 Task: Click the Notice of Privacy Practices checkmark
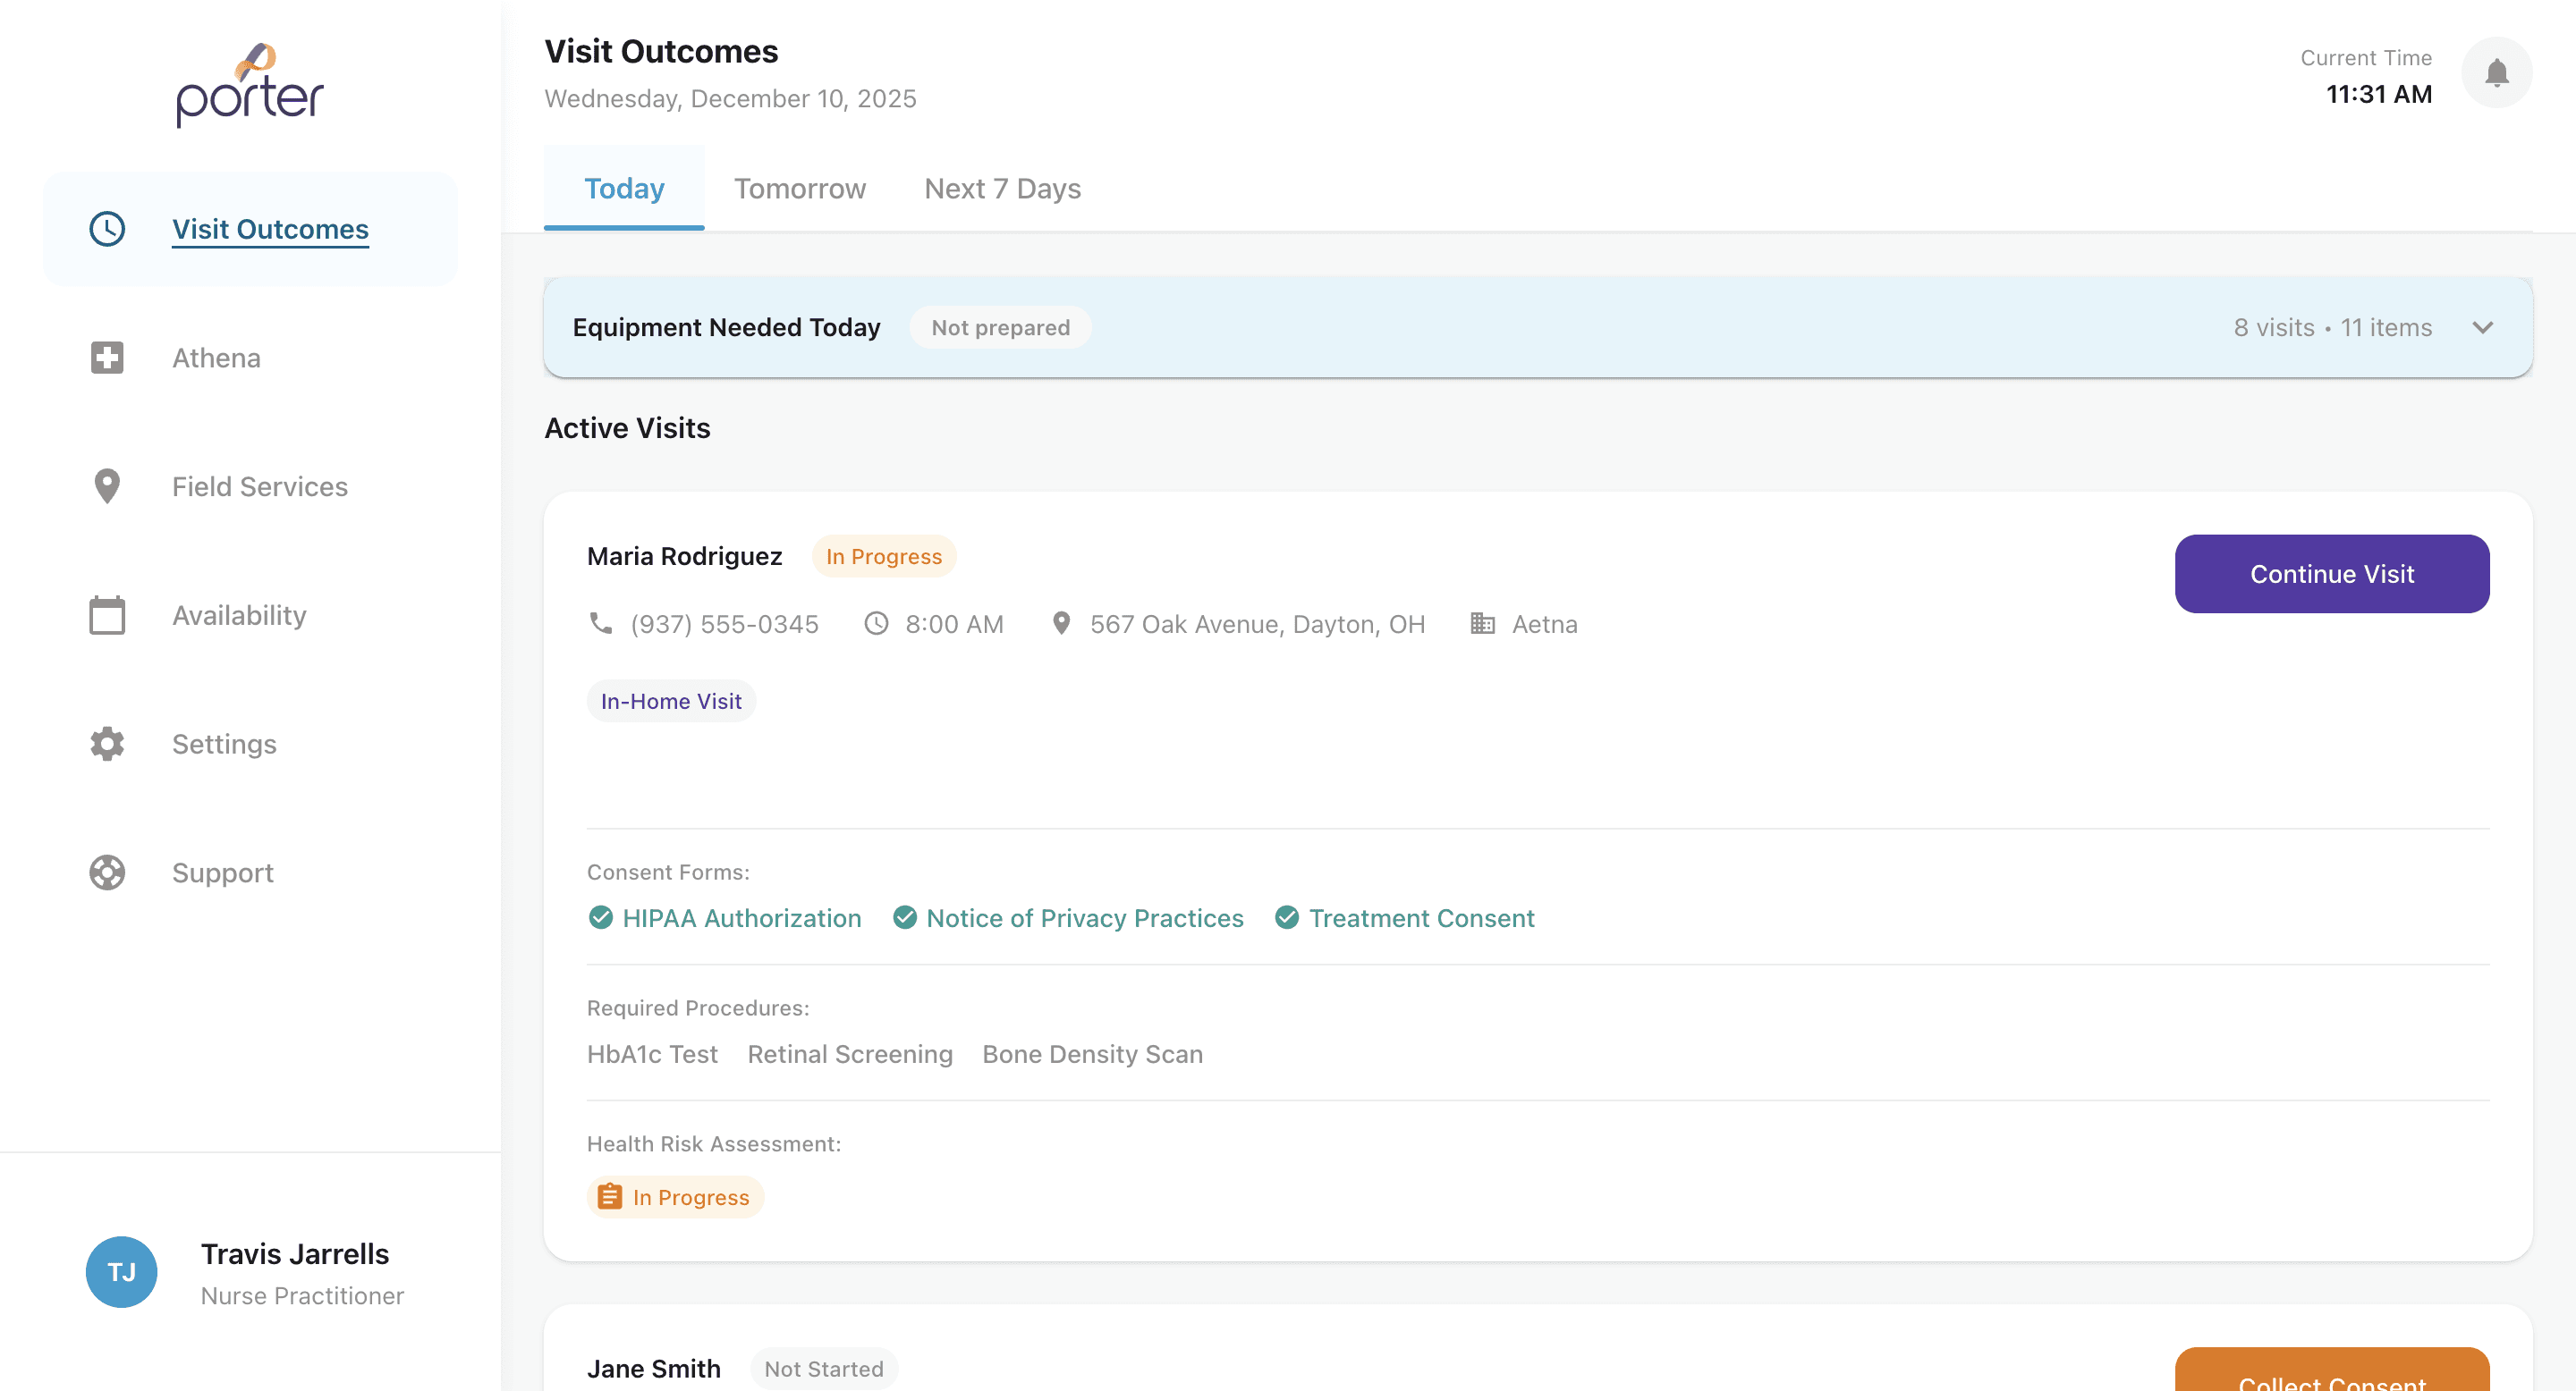pos(904,917)
